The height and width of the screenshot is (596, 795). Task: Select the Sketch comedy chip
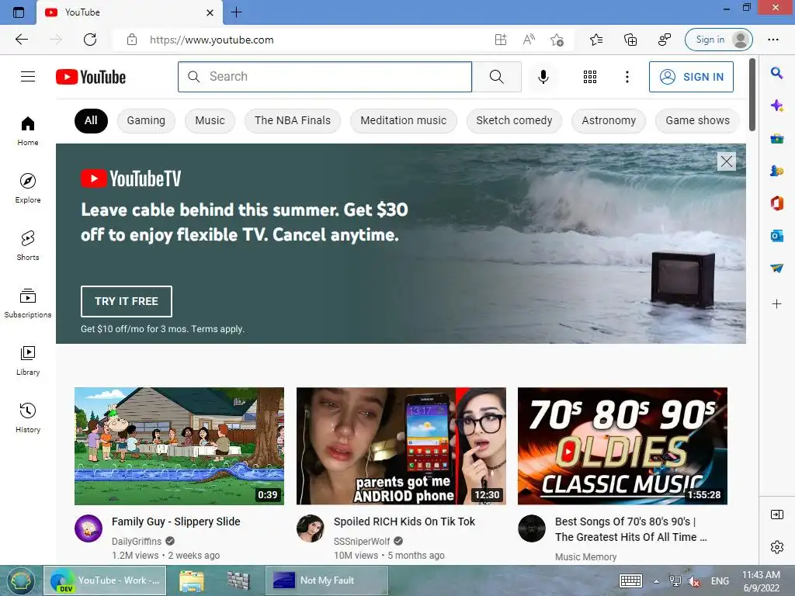coord(514,120)
